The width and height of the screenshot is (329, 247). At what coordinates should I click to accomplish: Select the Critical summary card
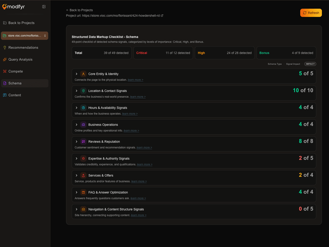[163, 53]
